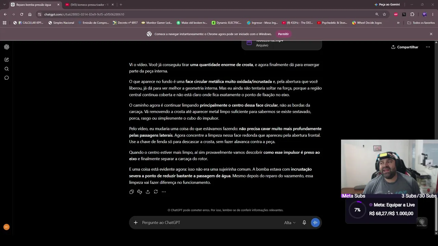
Task: Click the R$ 68,27/R$ 1.000,00 amount
Action: tap(391, 214)
